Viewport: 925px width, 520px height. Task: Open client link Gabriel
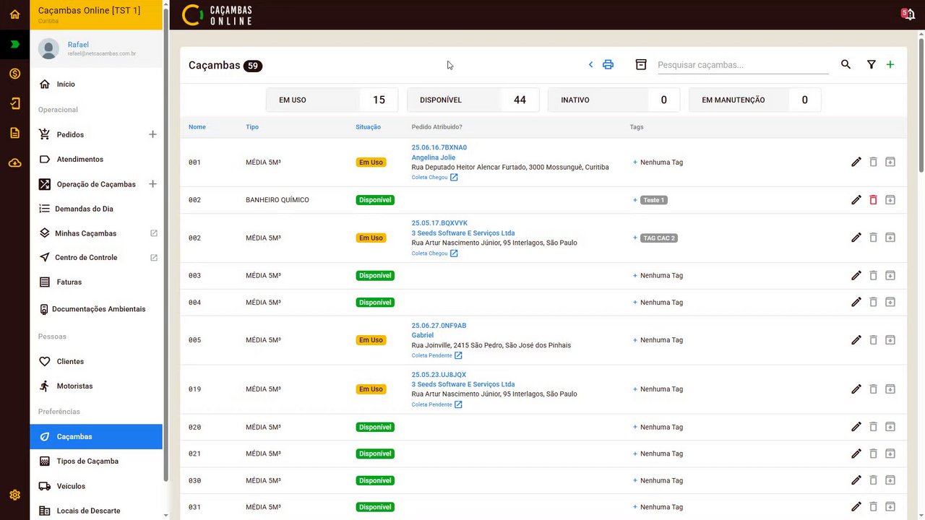click(423, 335)
